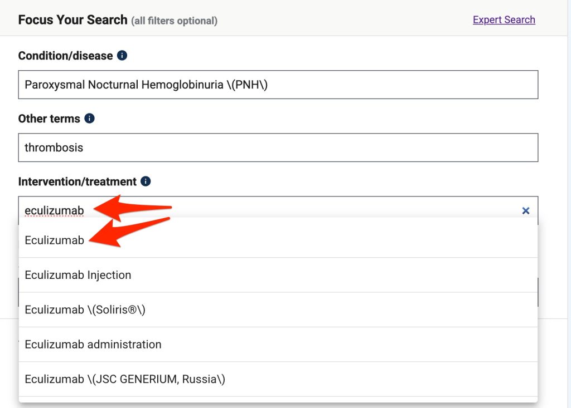Screen dimensions: 571x408
Task: Click the "(all filters optional)" note
Action: [174, 21]
